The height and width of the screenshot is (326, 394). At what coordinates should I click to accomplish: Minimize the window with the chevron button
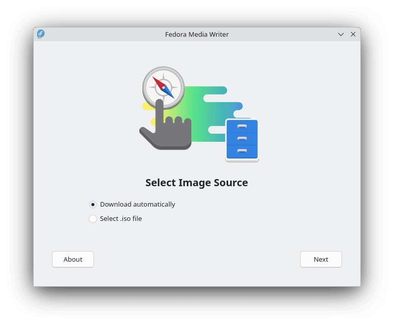coord(341,34)
